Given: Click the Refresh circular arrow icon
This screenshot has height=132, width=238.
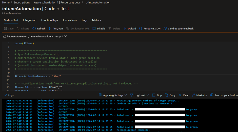Looking at the screenshot, I should coord(34,28).
